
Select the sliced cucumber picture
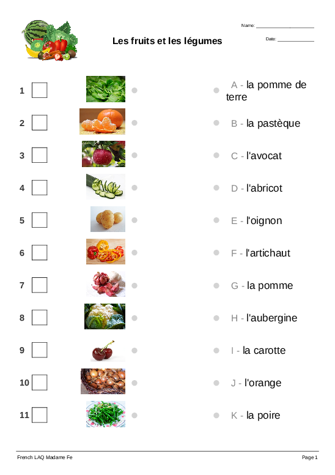(106, 187)
